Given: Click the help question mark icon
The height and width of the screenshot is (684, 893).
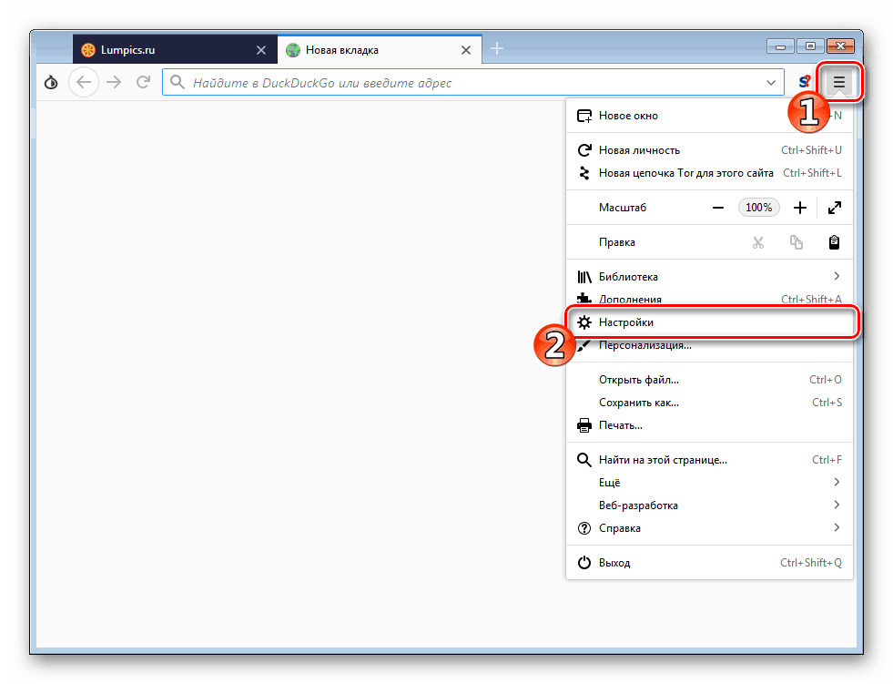Looking at the screenshot, I should coord(584,528).
